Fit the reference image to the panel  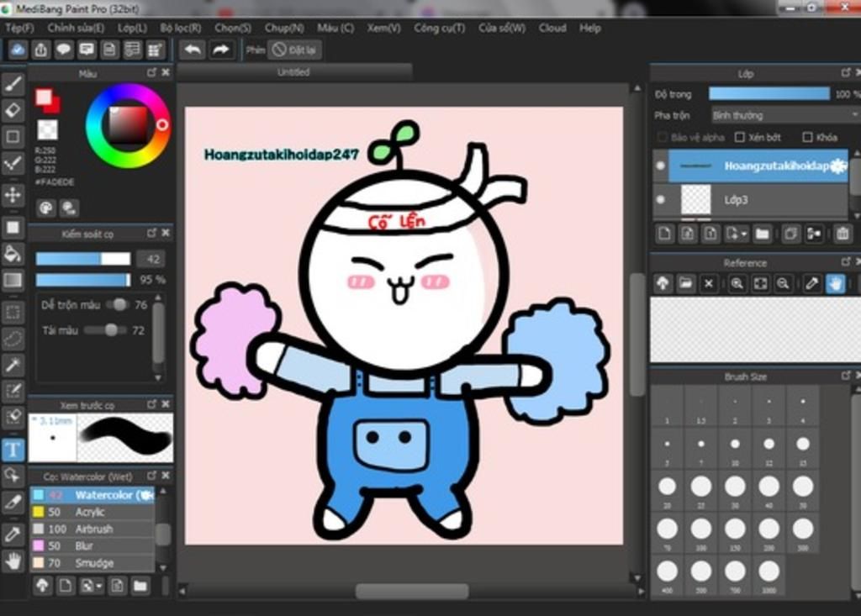pyautogui.click(x=760, y=283)
